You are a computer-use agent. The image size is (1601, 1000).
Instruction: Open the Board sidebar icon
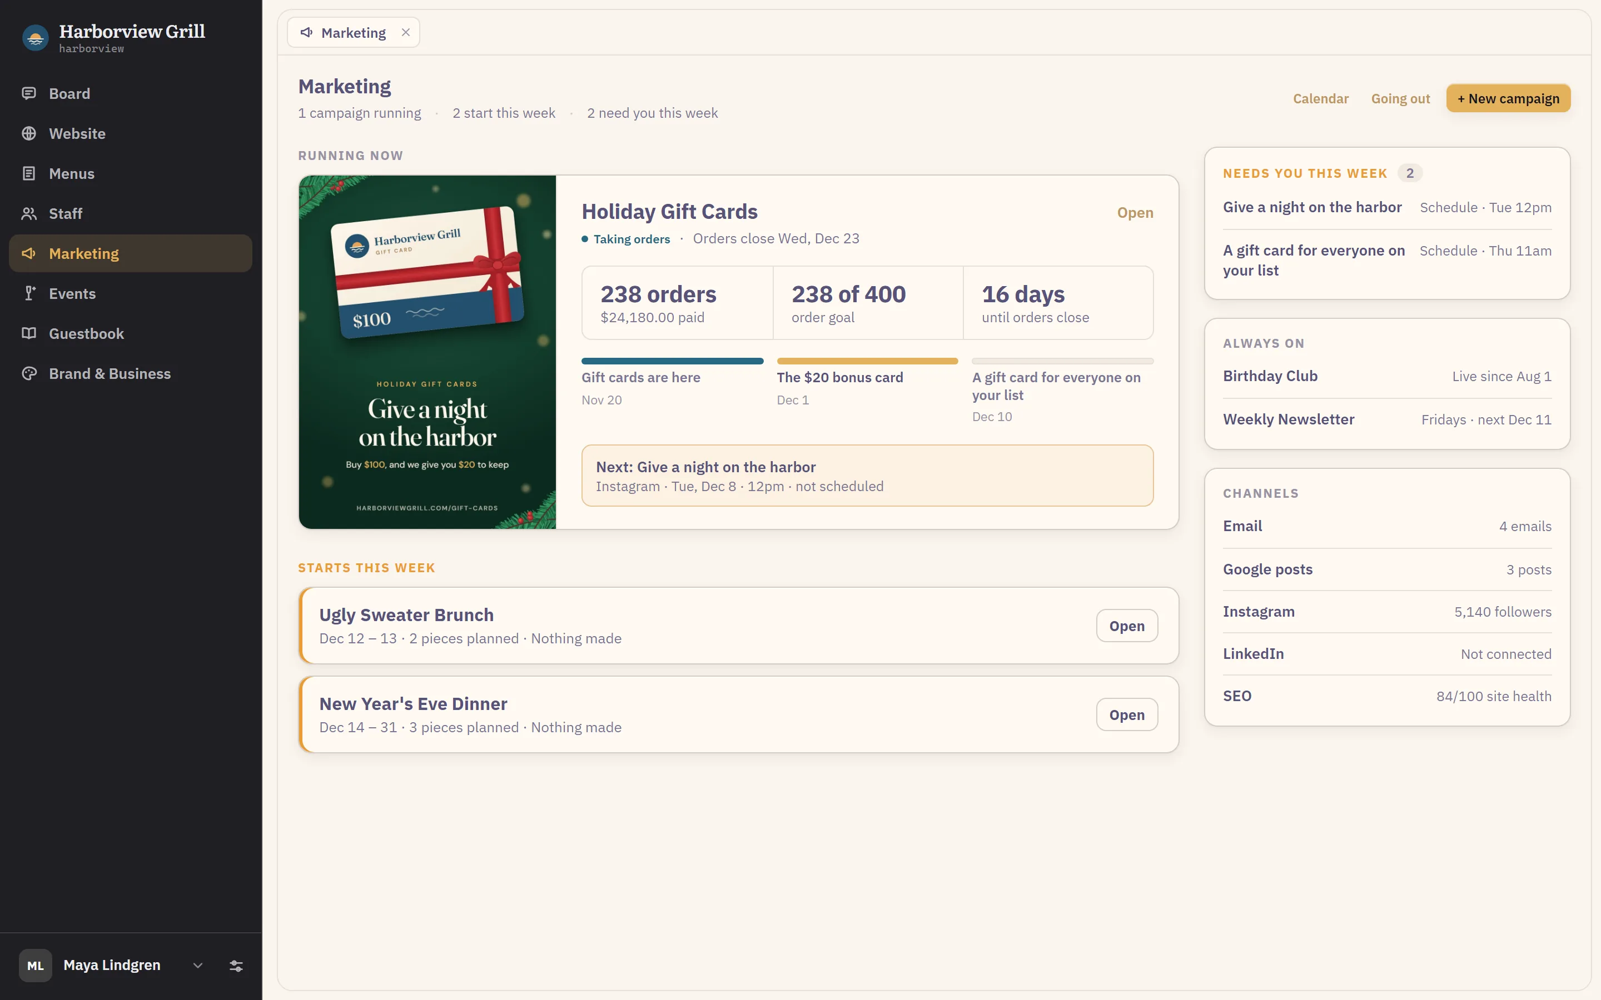pos(29,93)
